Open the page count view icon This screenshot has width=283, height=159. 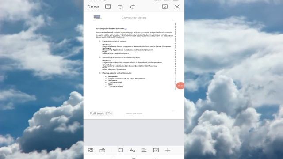(x=164, y=7)
